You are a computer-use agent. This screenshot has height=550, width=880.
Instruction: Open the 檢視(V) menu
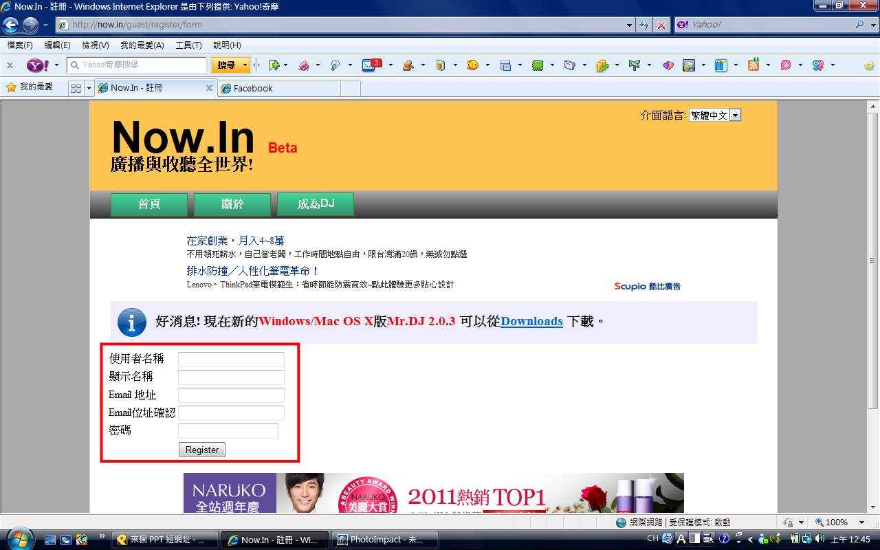pyautogui.click(x=96, y=45)
